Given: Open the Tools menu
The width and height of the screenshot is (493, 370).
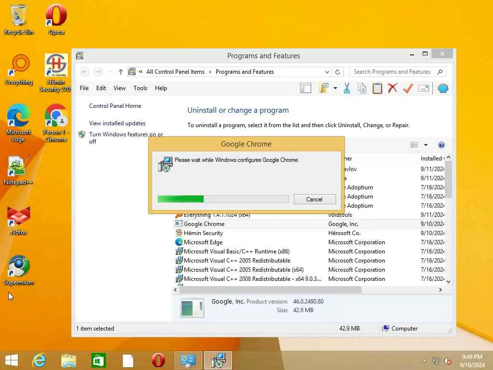Looking at the screenshot, I should (x=140, y=88).
